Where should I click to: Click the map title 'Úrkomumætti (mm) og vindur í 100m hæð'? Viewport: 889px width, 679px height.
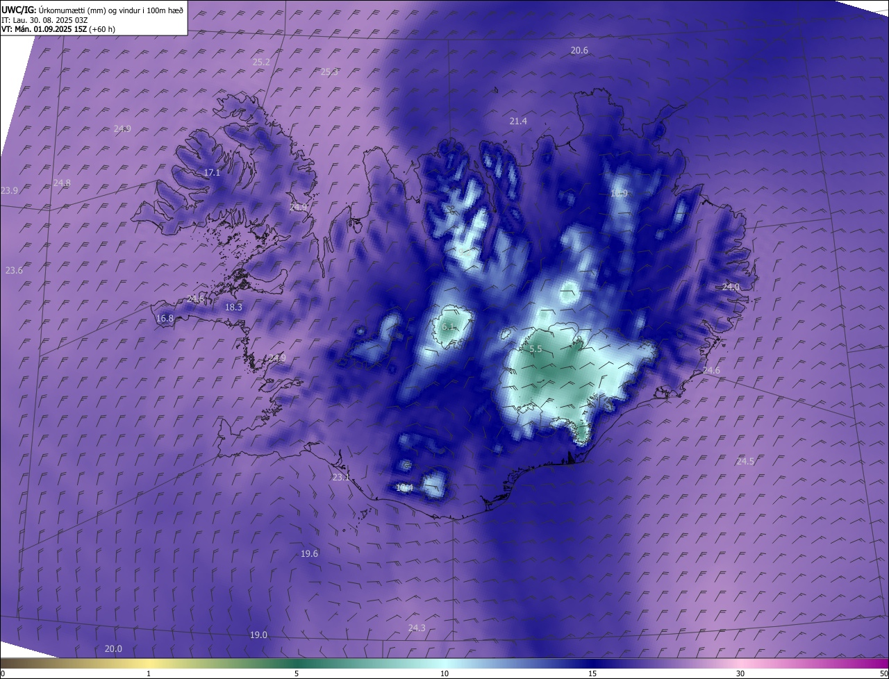(110, 10)
